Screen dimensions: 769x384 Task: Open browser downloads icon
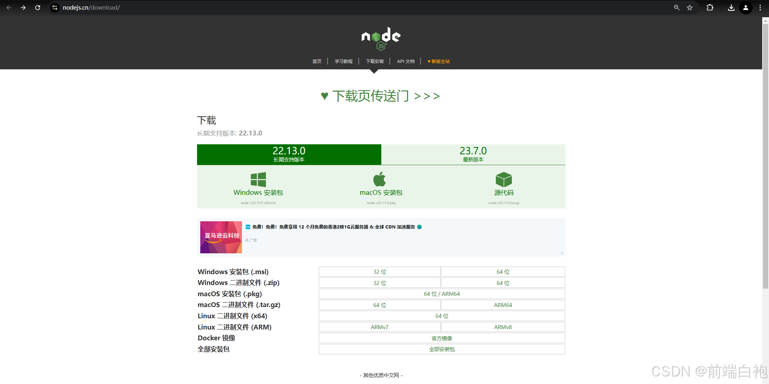pyautogui.click(x=731, y=8)
